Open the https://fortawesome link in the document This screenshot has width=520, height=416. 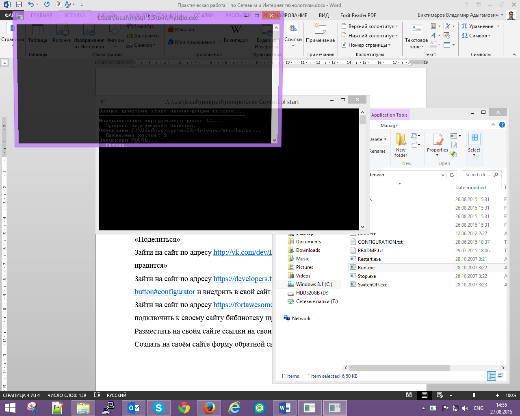pos(243,305)
